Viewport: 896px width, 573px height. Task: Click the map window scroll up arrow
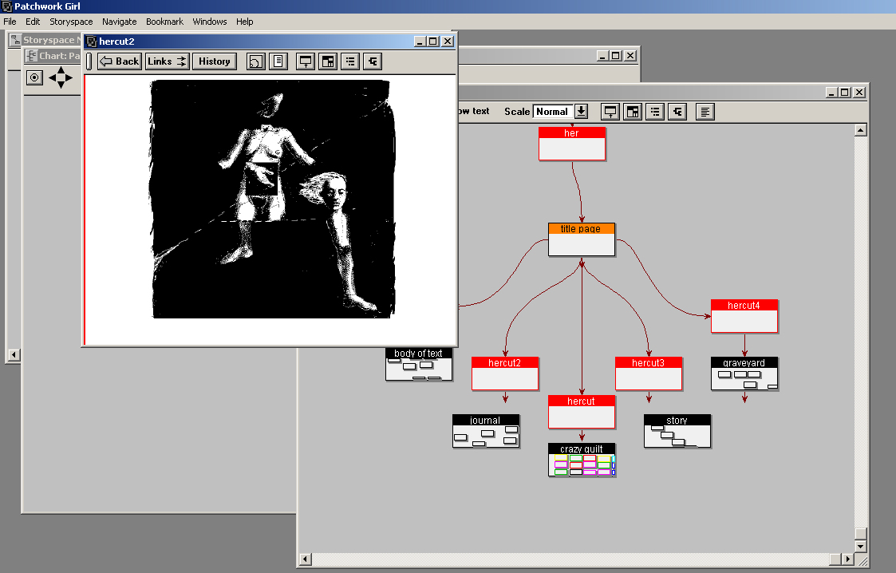(861, 130)
